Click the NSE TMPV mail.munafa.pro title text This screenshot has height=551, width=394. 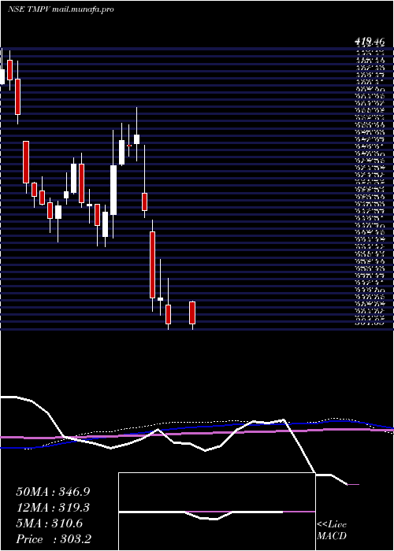[x=61, y=9]
